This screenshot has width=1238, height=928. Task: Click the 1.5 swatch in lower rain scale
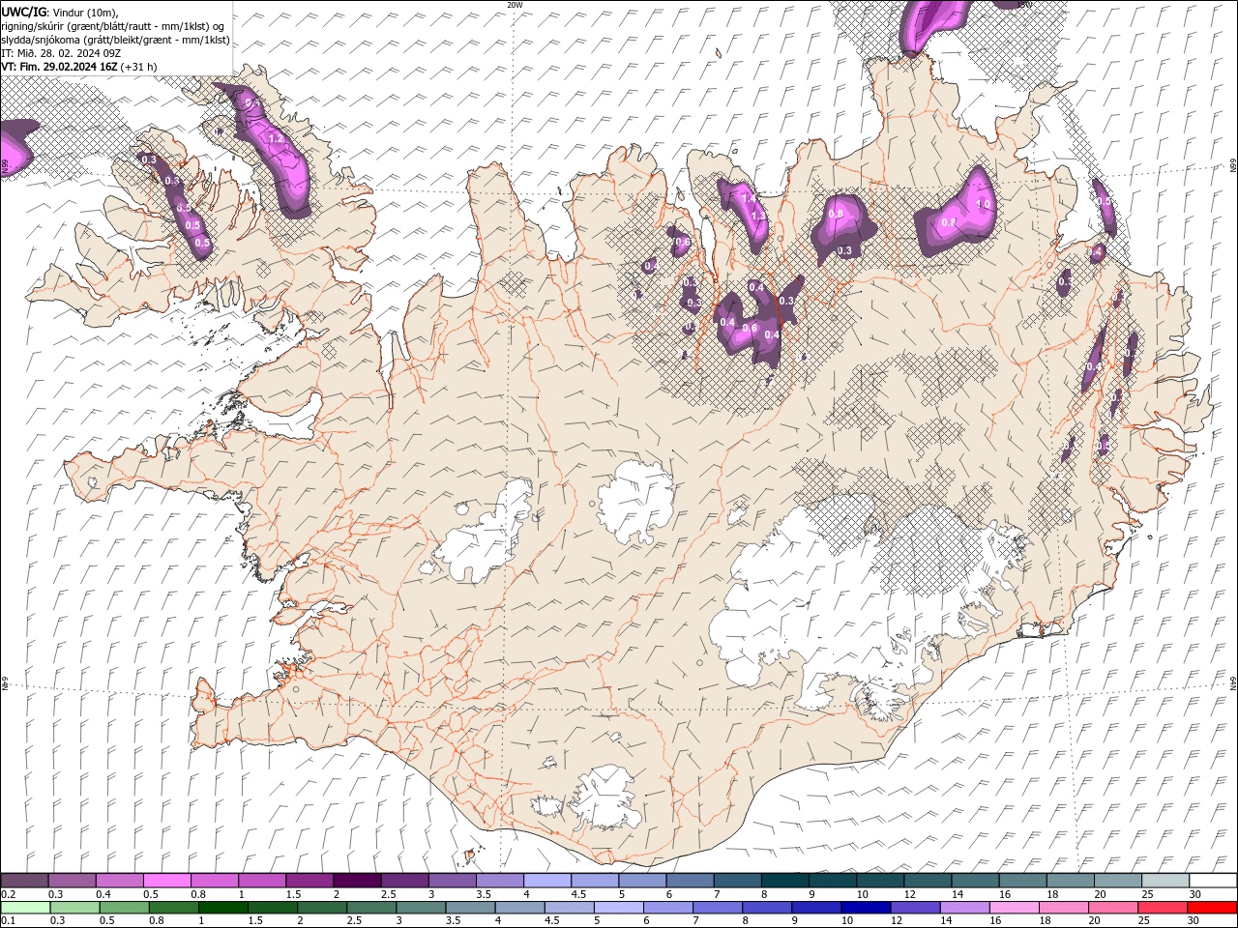[272, 908]
